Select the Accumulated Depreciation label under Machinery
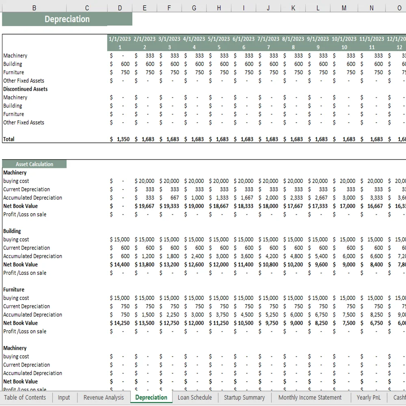The image size is (406, 406). (x=32, y=198)
